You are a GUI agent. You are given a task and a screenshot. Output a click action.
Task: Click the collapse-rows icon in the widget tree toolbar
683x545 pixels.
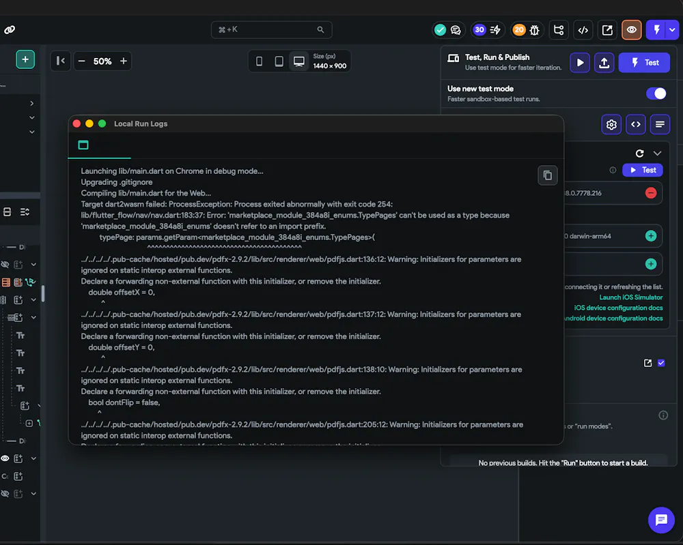(x=7, y=212)
